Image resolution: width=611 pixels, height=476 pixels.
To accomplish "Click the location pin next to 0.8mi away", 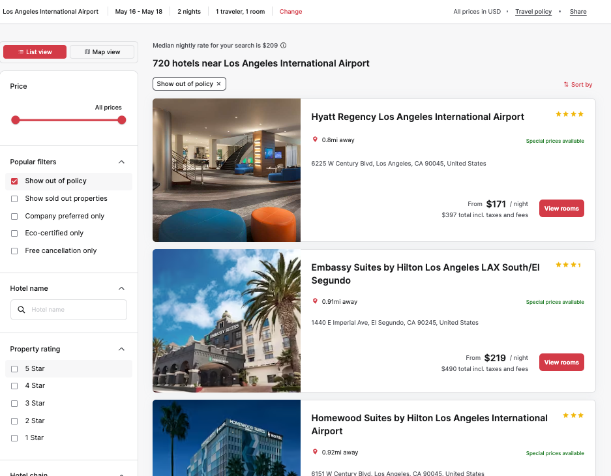I will point(315,140).
